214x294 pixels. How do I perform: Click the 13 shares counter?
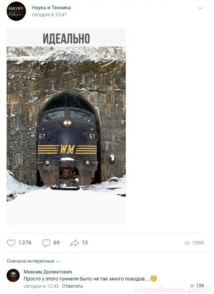(85, 243)
